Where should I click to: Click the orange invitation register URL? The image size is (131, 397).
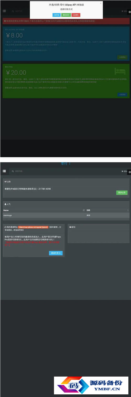[34, 227]
